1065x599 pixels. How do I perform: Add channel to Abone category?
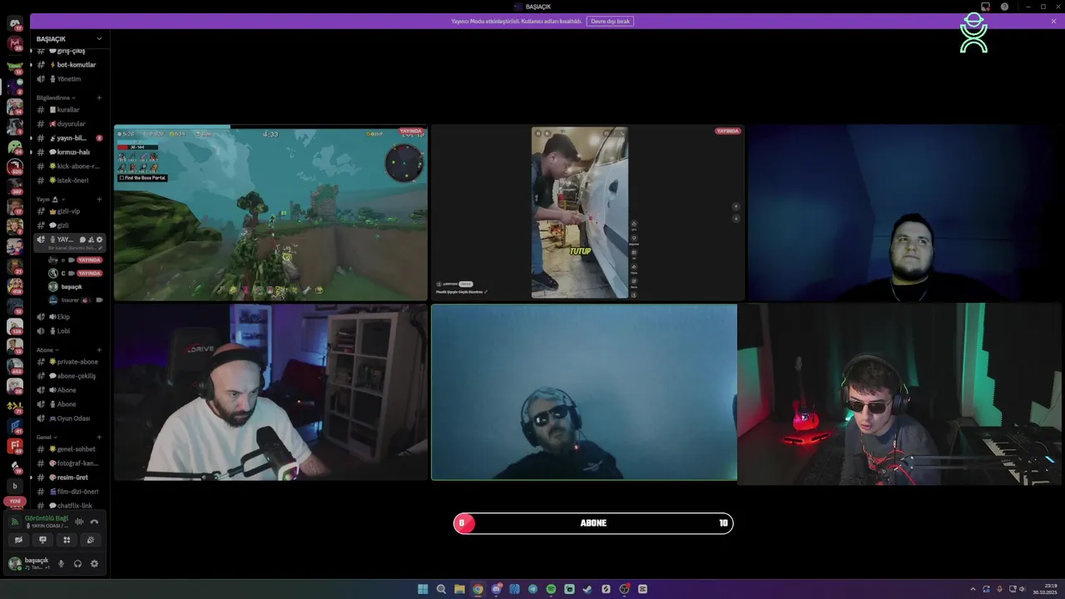(99, 350)
